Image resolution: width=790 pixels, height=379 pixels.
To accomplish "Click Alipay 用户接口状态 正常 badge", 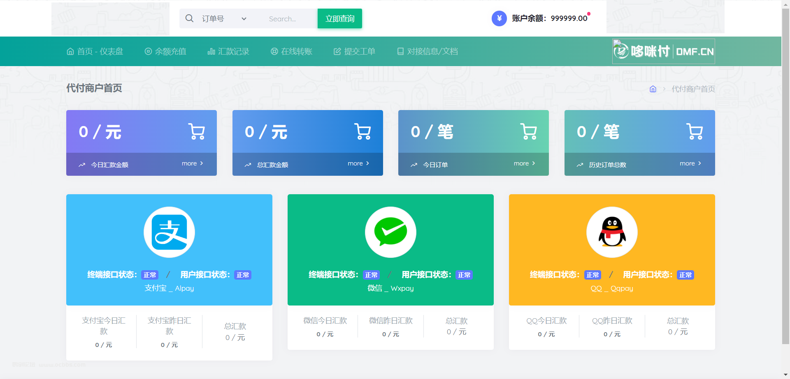I will pos(243,275).
